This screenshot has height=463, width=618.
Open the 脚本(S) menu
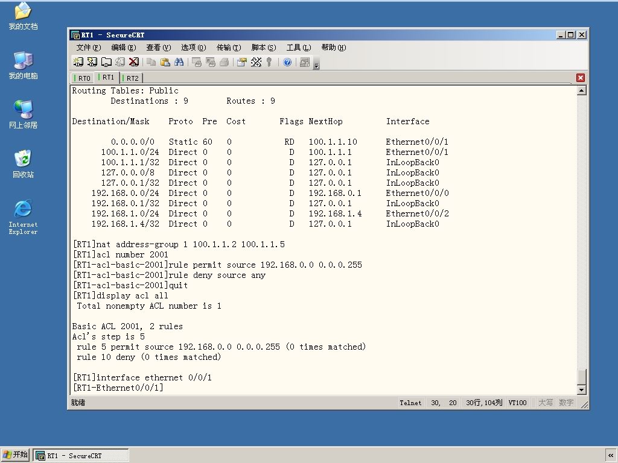(264, 48)
